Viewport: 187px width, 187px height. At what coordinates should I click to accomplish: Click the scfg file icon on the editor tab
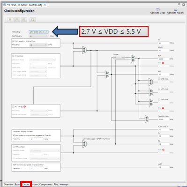click(x=5, y=5)
